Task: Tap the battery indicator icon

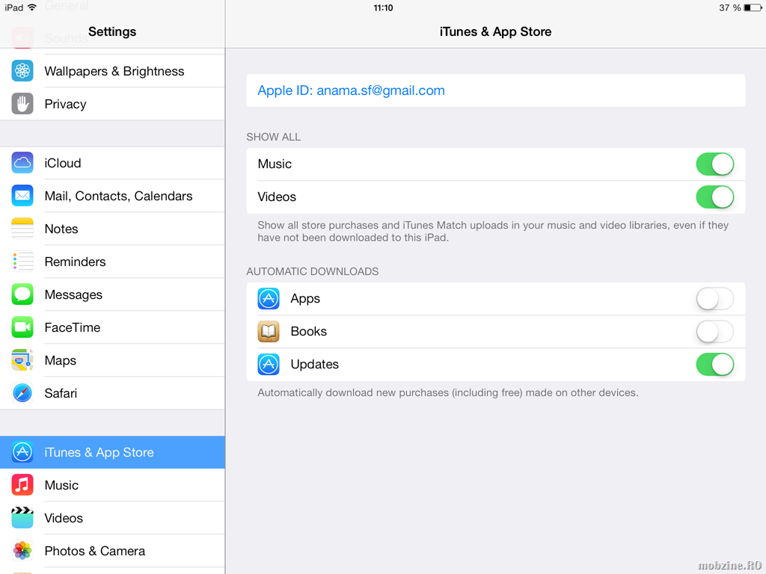Action: click(x=753, y=7)
